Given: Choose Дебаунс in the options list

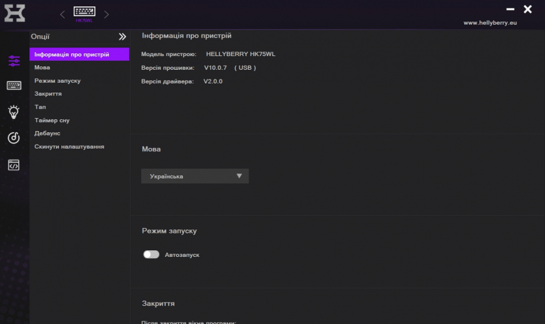Looking at the screenshot, I should (x=47, y=134).
